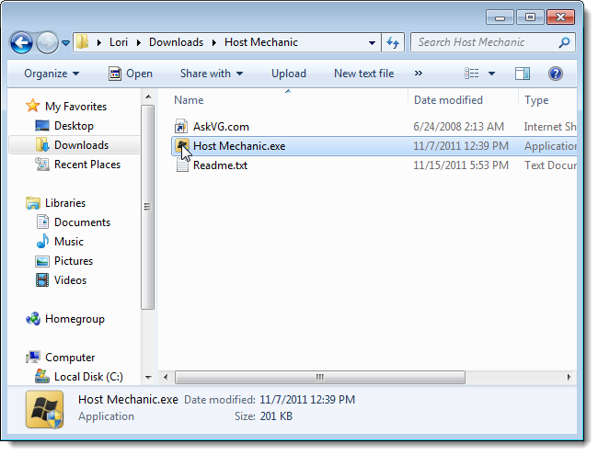Click the horizontal scrollbar right arrow
598x455 pixels.
(x=569, y=377)
